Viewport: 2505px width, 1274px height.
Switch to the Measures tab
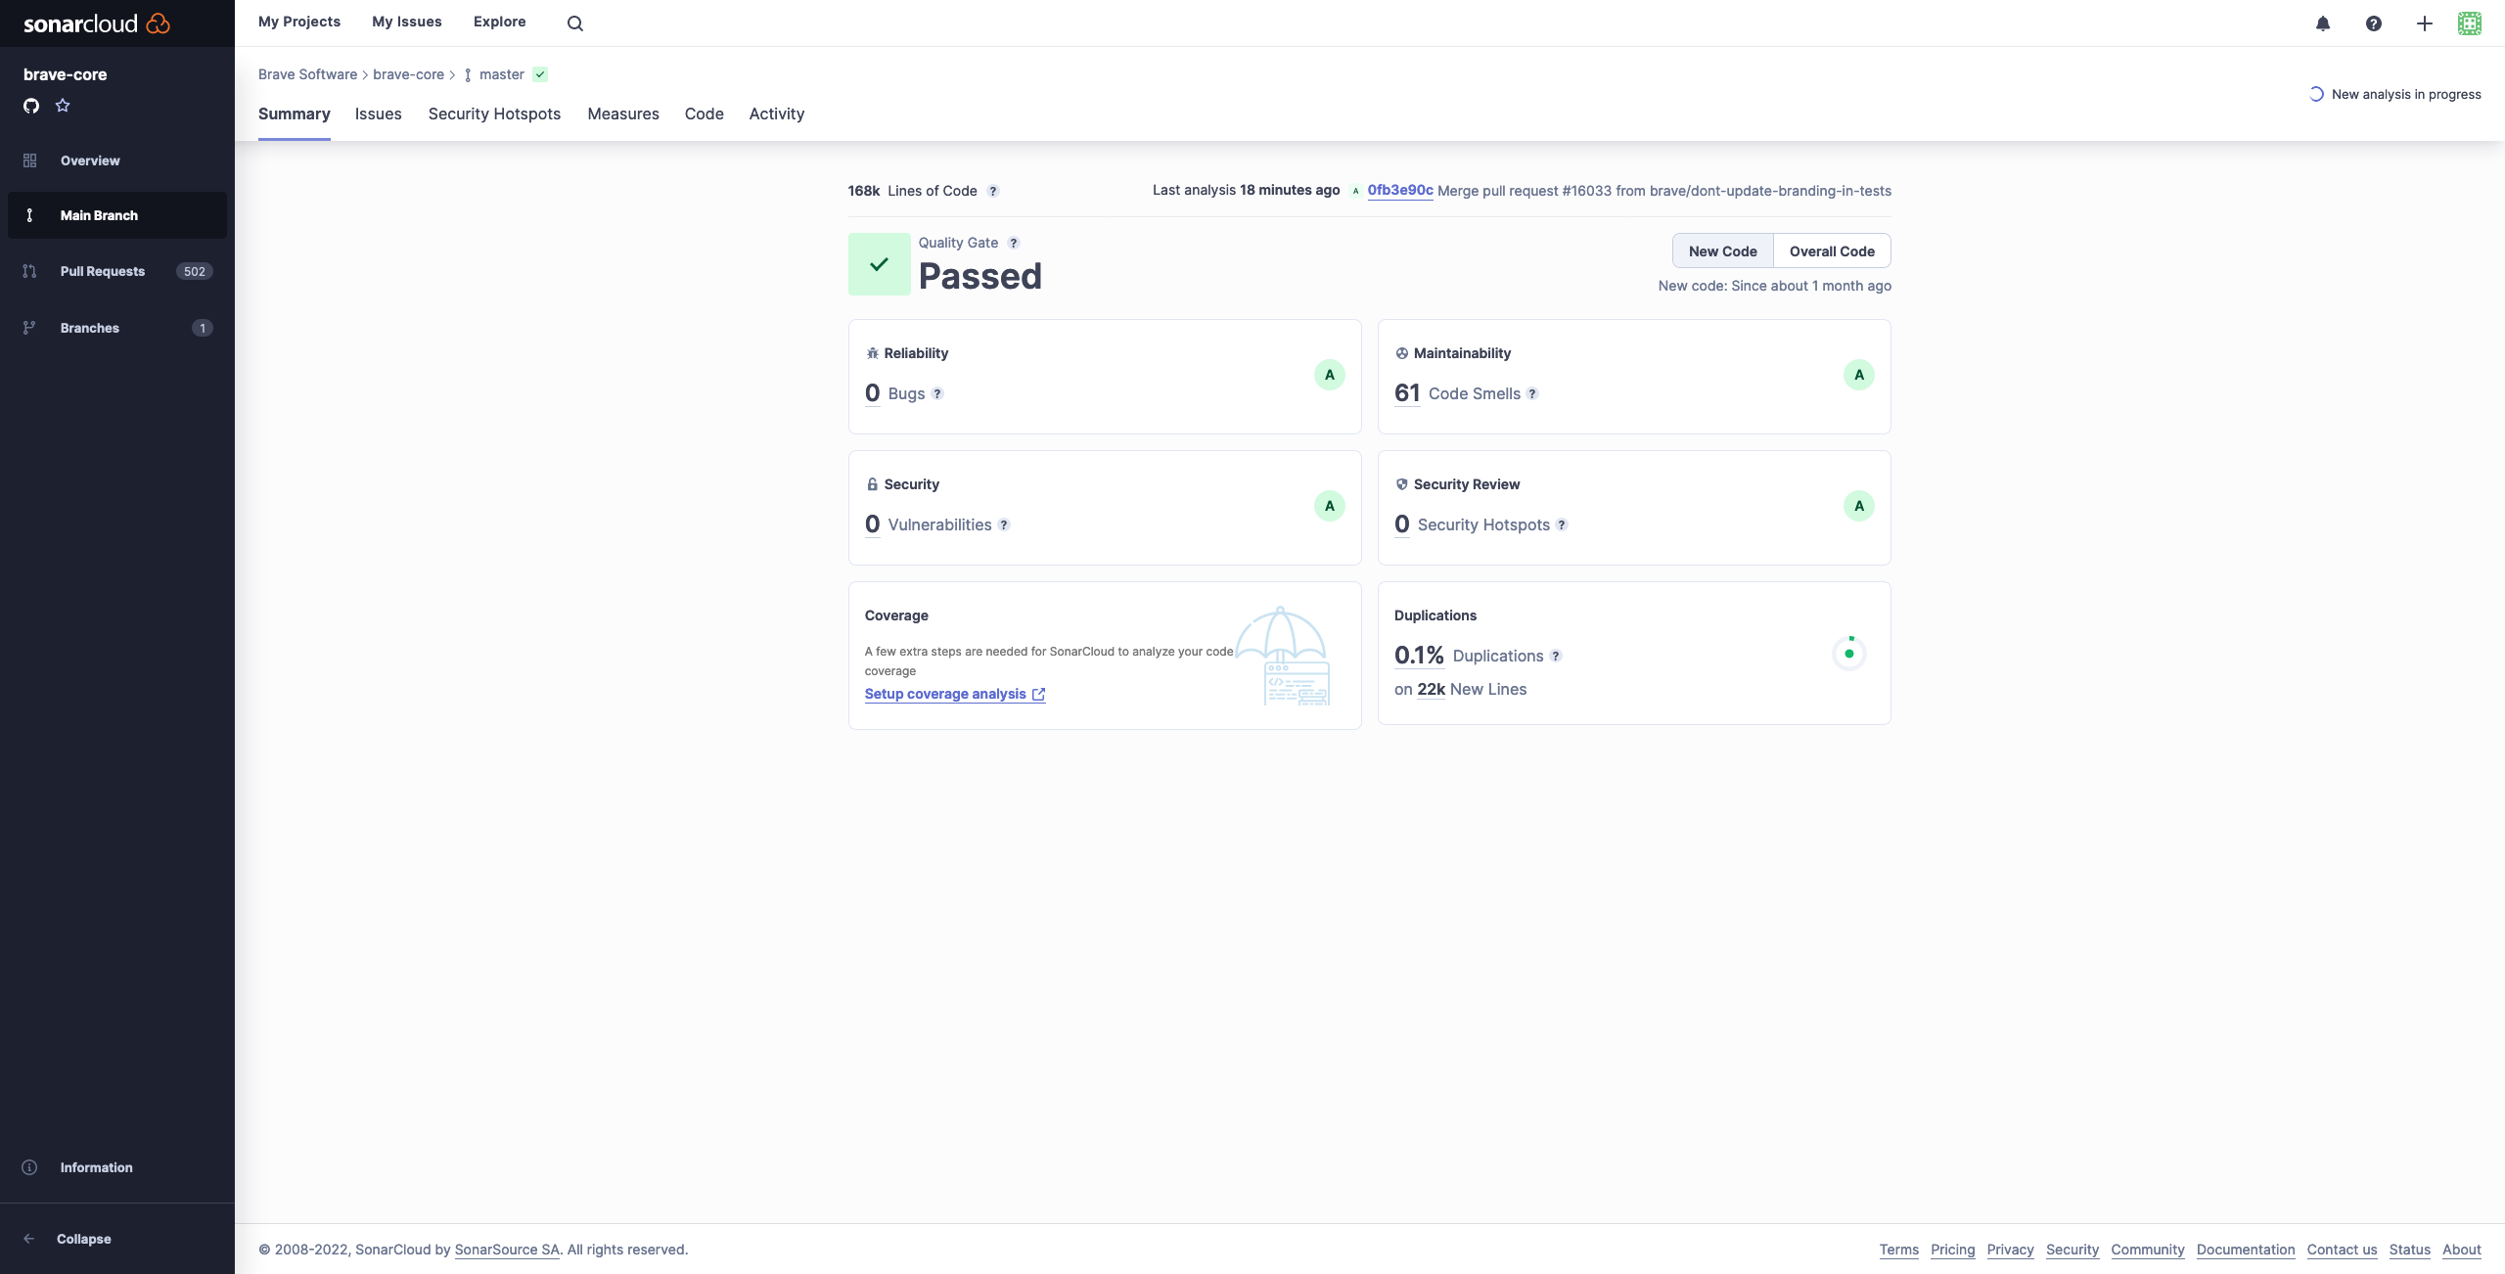pyautogui.click(x=623, y=114)
